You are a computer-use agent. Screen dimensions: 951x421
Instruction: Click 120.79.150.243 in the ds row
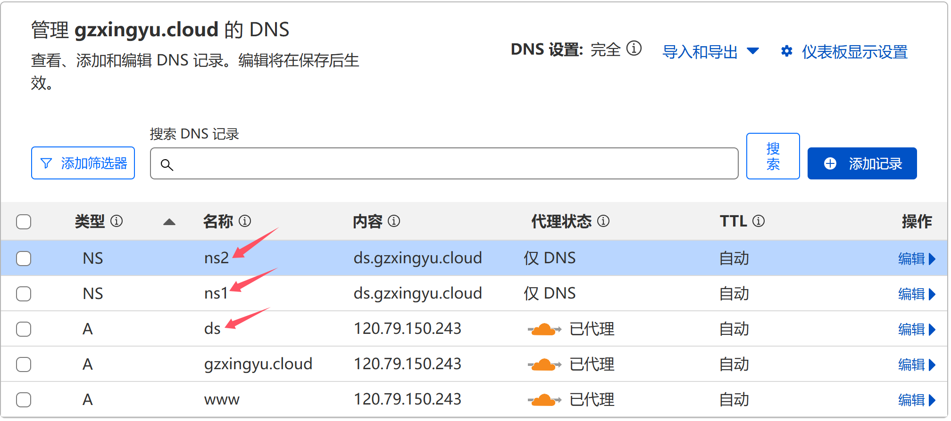click(408, 329)
